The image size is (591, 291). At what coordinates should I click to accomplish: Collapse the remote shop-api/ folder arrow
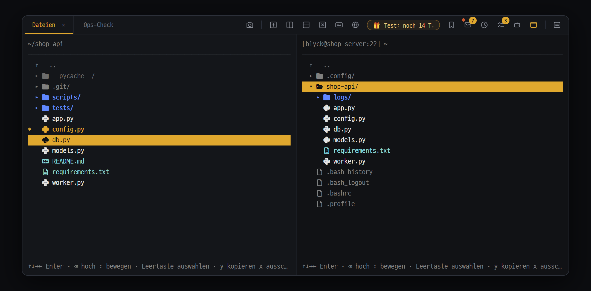[x=311, y=87]
